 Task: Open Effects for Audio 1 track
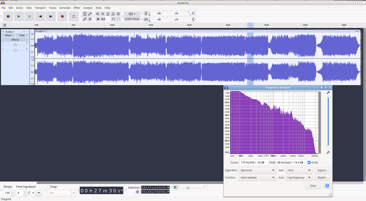click(x=15, y=40)
